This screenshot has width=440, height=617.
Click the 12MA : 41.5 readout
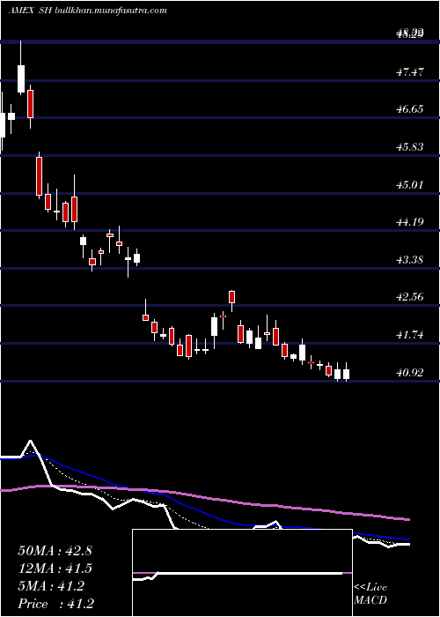55,569
